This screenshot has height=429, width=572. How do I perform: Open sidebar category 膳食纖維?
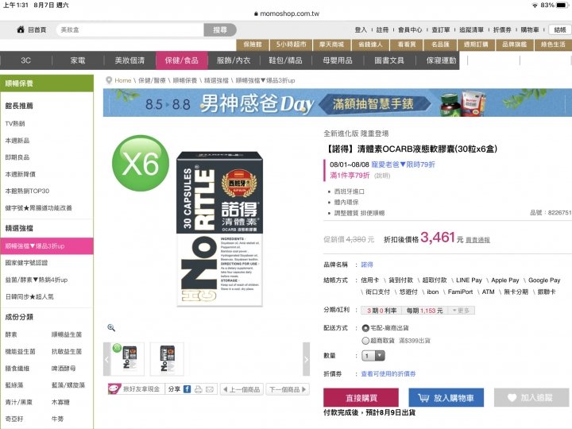(17, 368)
